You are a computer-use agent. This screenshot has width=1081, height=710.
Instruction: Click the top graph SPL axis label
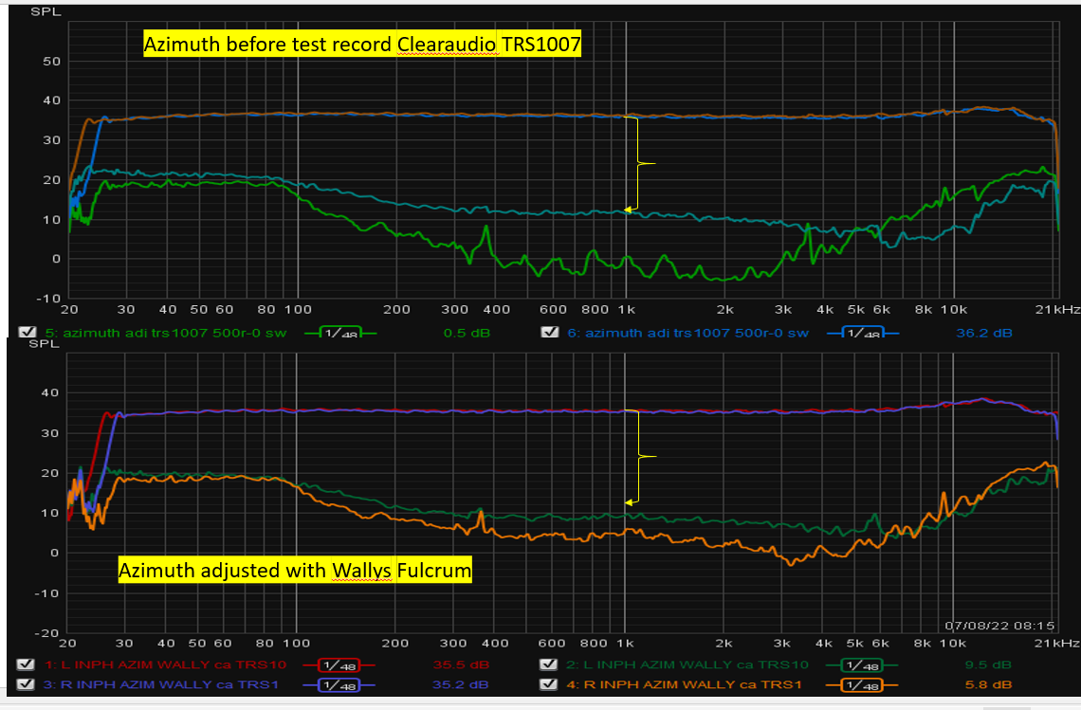42,11
